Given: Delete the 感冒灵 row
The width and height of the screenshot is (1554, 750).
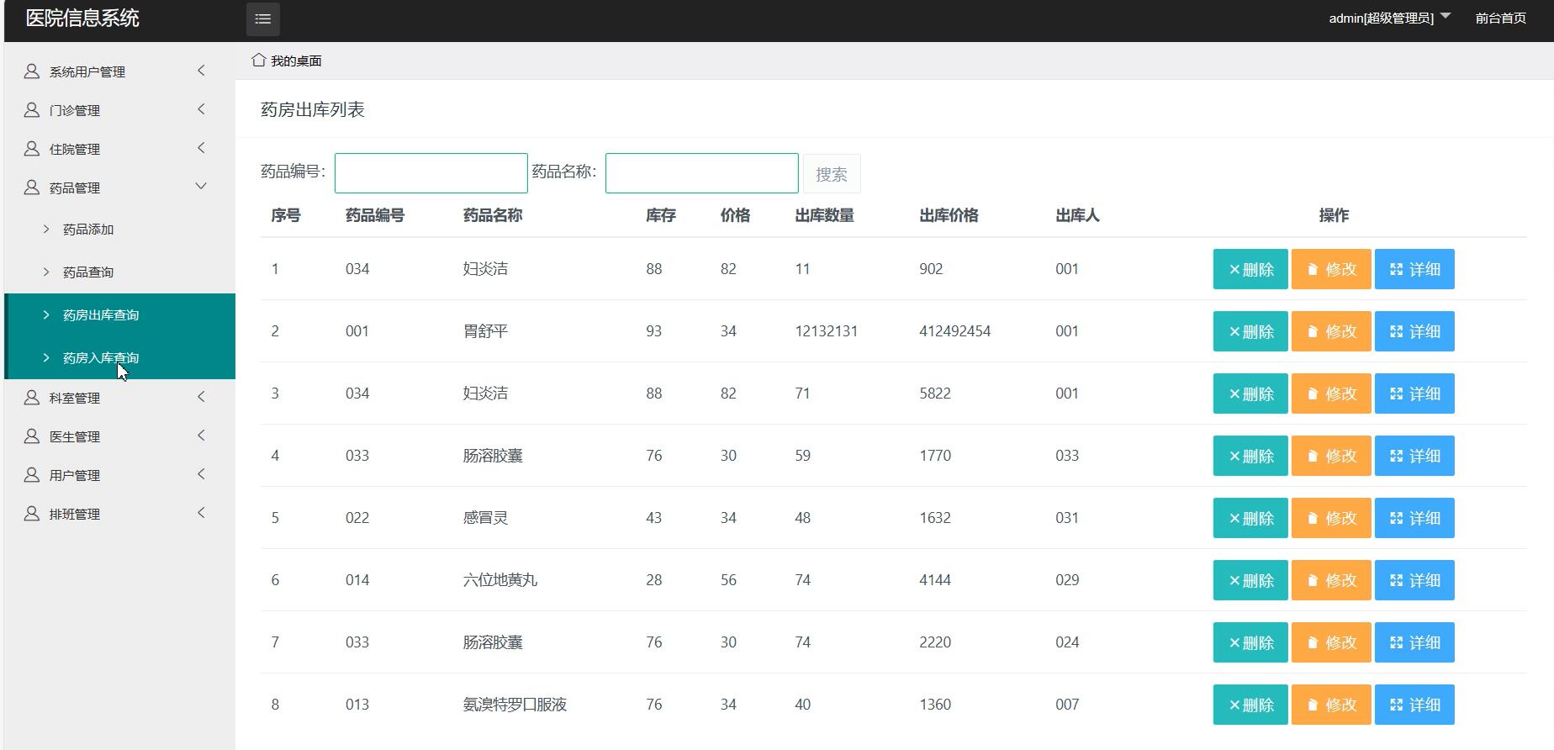Looking at the screenshot, I should pos(1250,518).
